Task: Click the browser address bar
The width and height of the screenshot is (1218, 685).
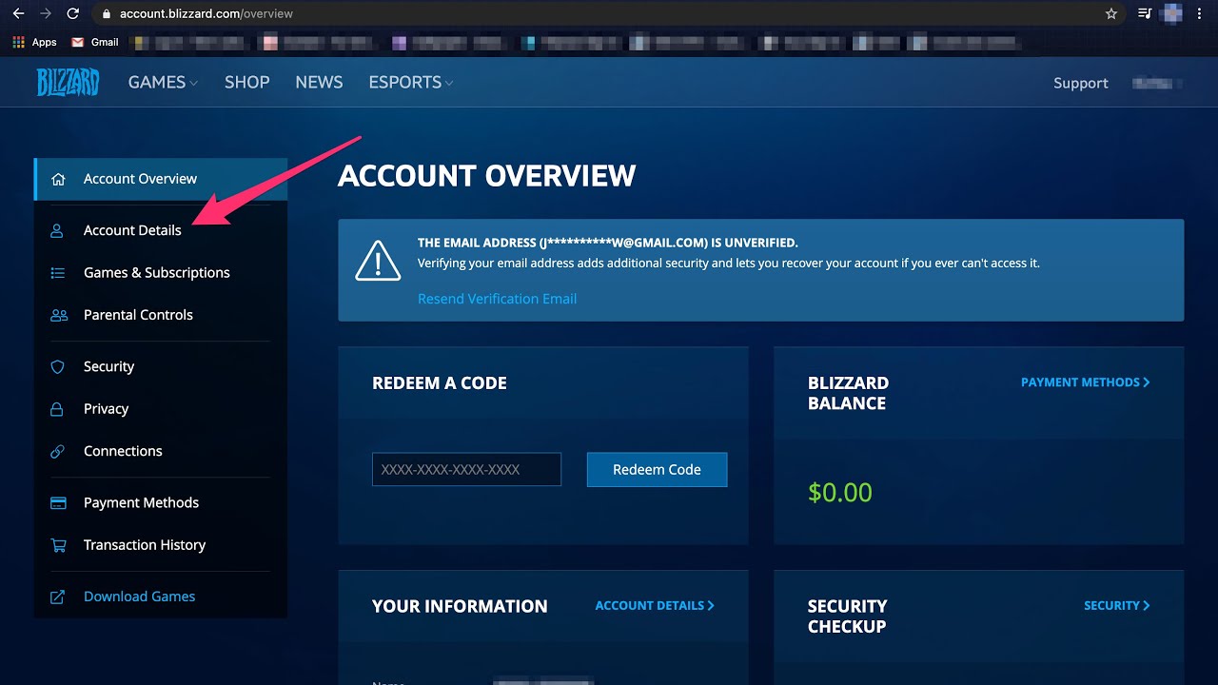Action: point(609,13)
